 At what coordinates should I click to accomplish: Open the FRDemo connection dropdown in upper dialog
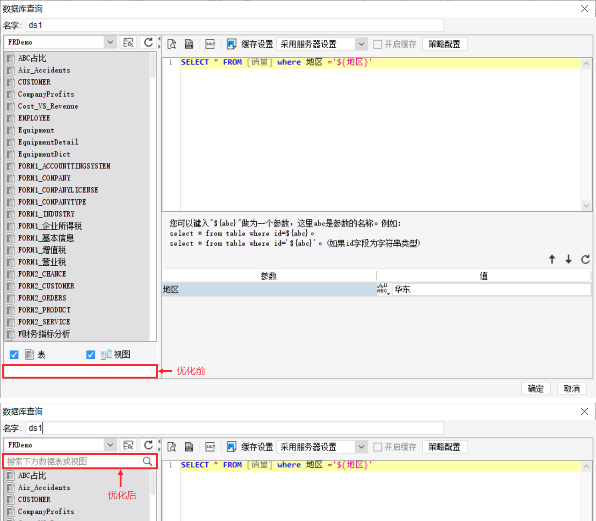110,42
